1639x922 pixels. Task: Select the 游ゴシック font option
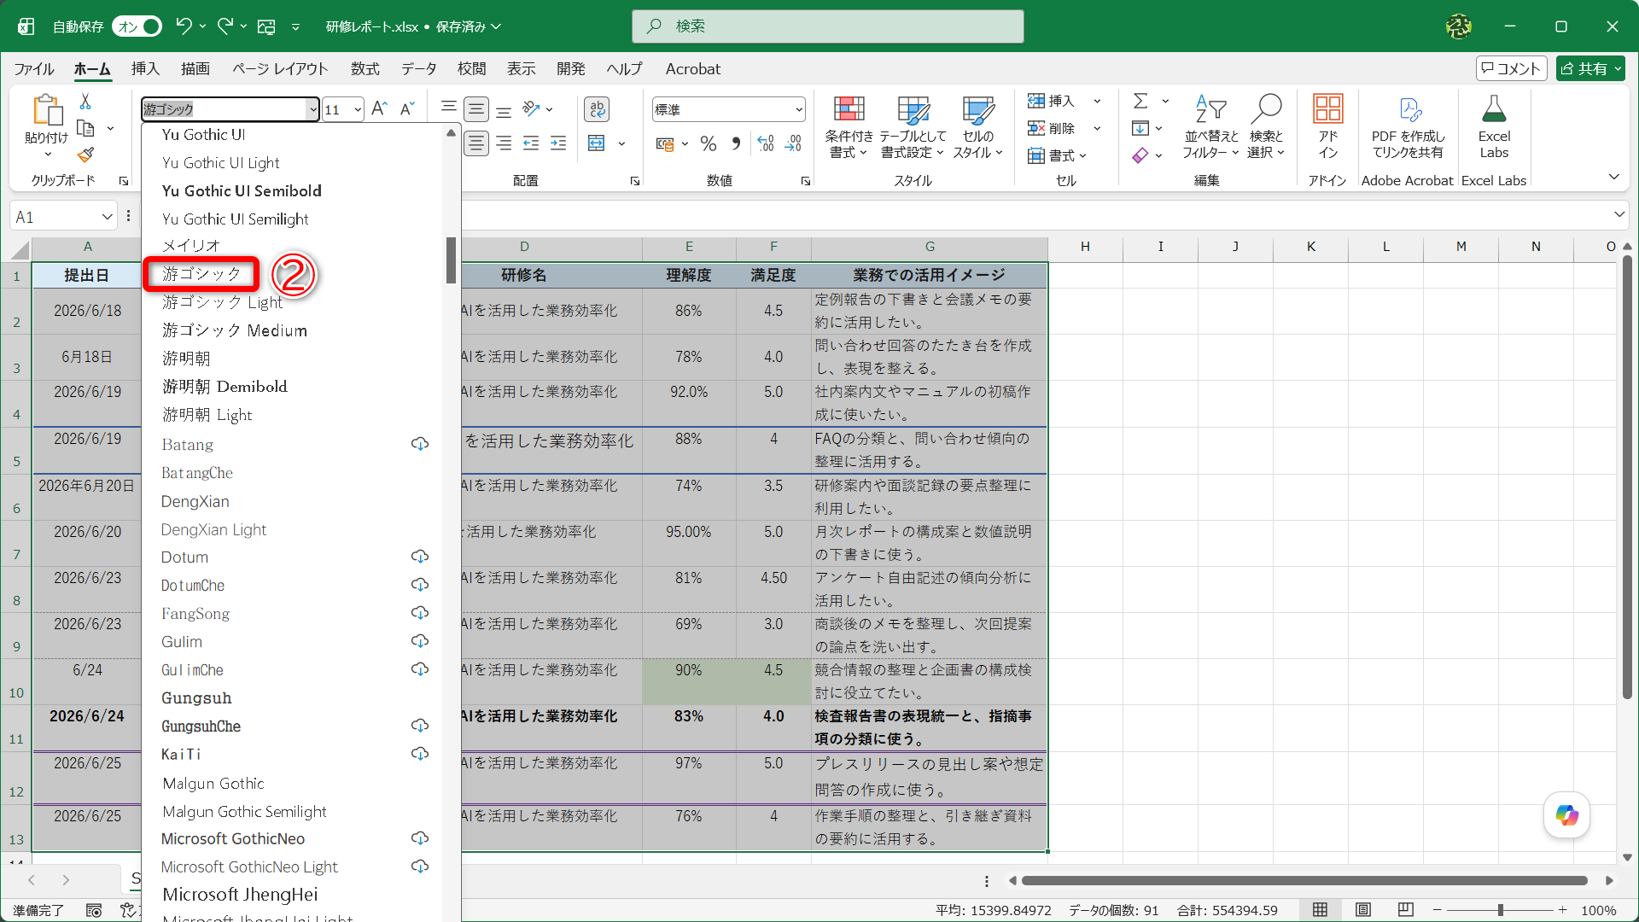pos(201,273)
